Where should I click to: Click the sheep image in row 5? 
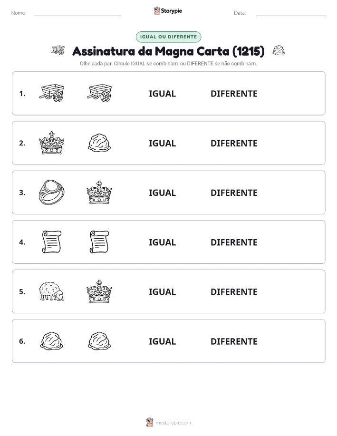point(52,291)
